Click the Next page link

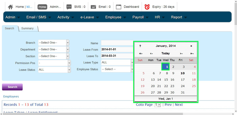coord(179,105)
